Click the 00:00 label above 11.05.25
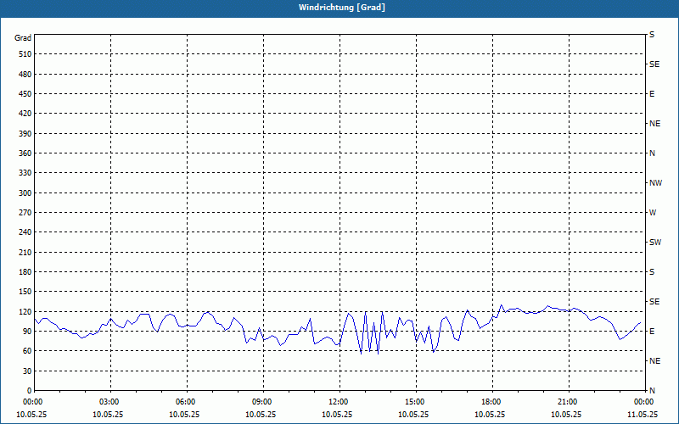The image size is (679, 424). [x=644, y=402]
